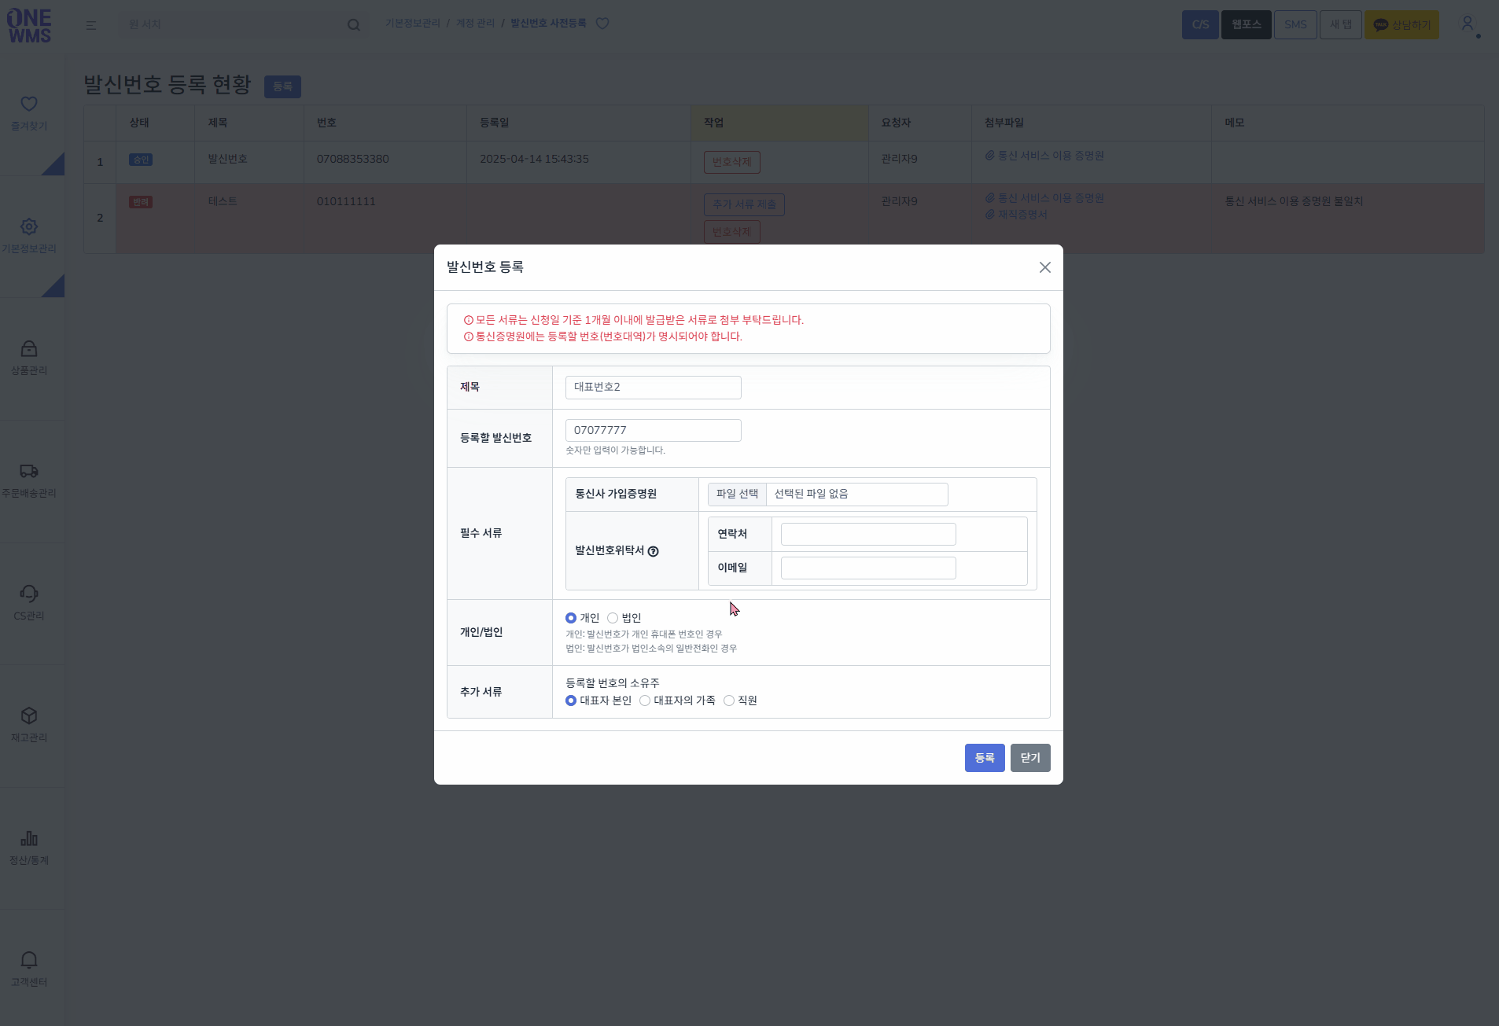
Task: Open 재고관리 in the sidebar
Action: [x=29, y=725]
